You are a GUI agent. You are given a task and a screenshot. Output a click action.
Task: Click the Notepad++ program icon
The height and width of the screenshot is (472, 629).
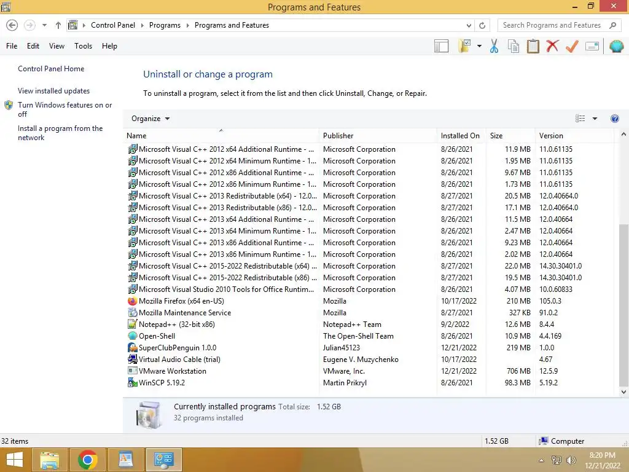(x=133, y=324)
